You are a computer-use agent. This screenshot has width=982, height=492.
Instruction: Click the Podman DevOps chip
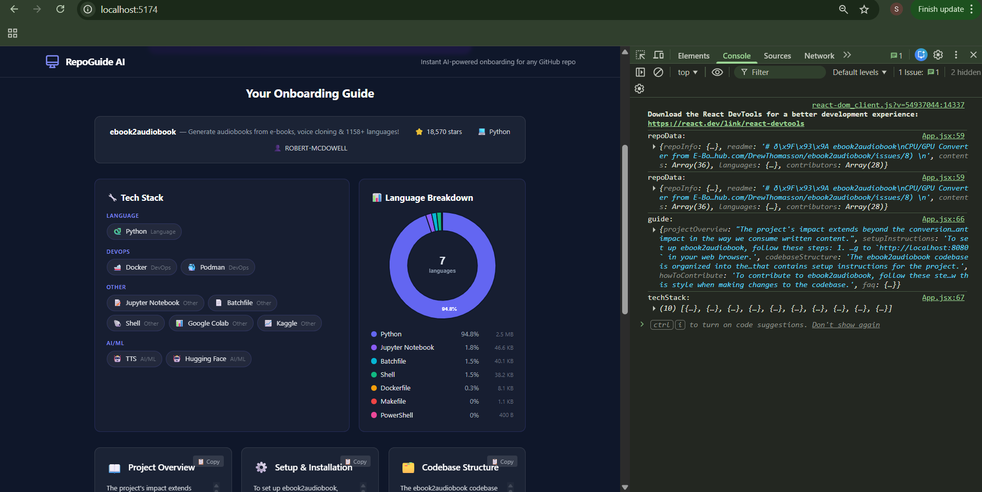pyautogui.click(x=218, y=268)
